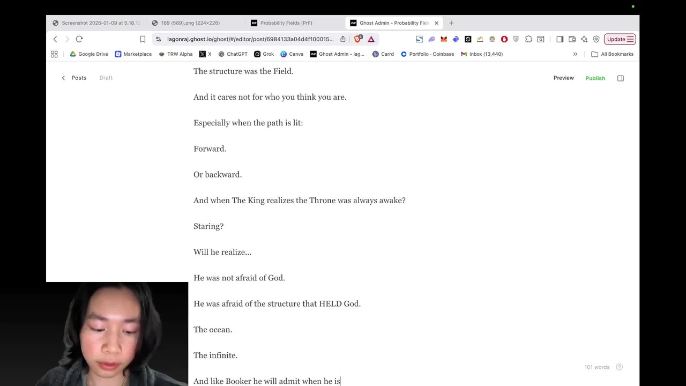Close the Ghost Admin tab
686x386 pixels.
pyautogui.click(x=436, y=23)
